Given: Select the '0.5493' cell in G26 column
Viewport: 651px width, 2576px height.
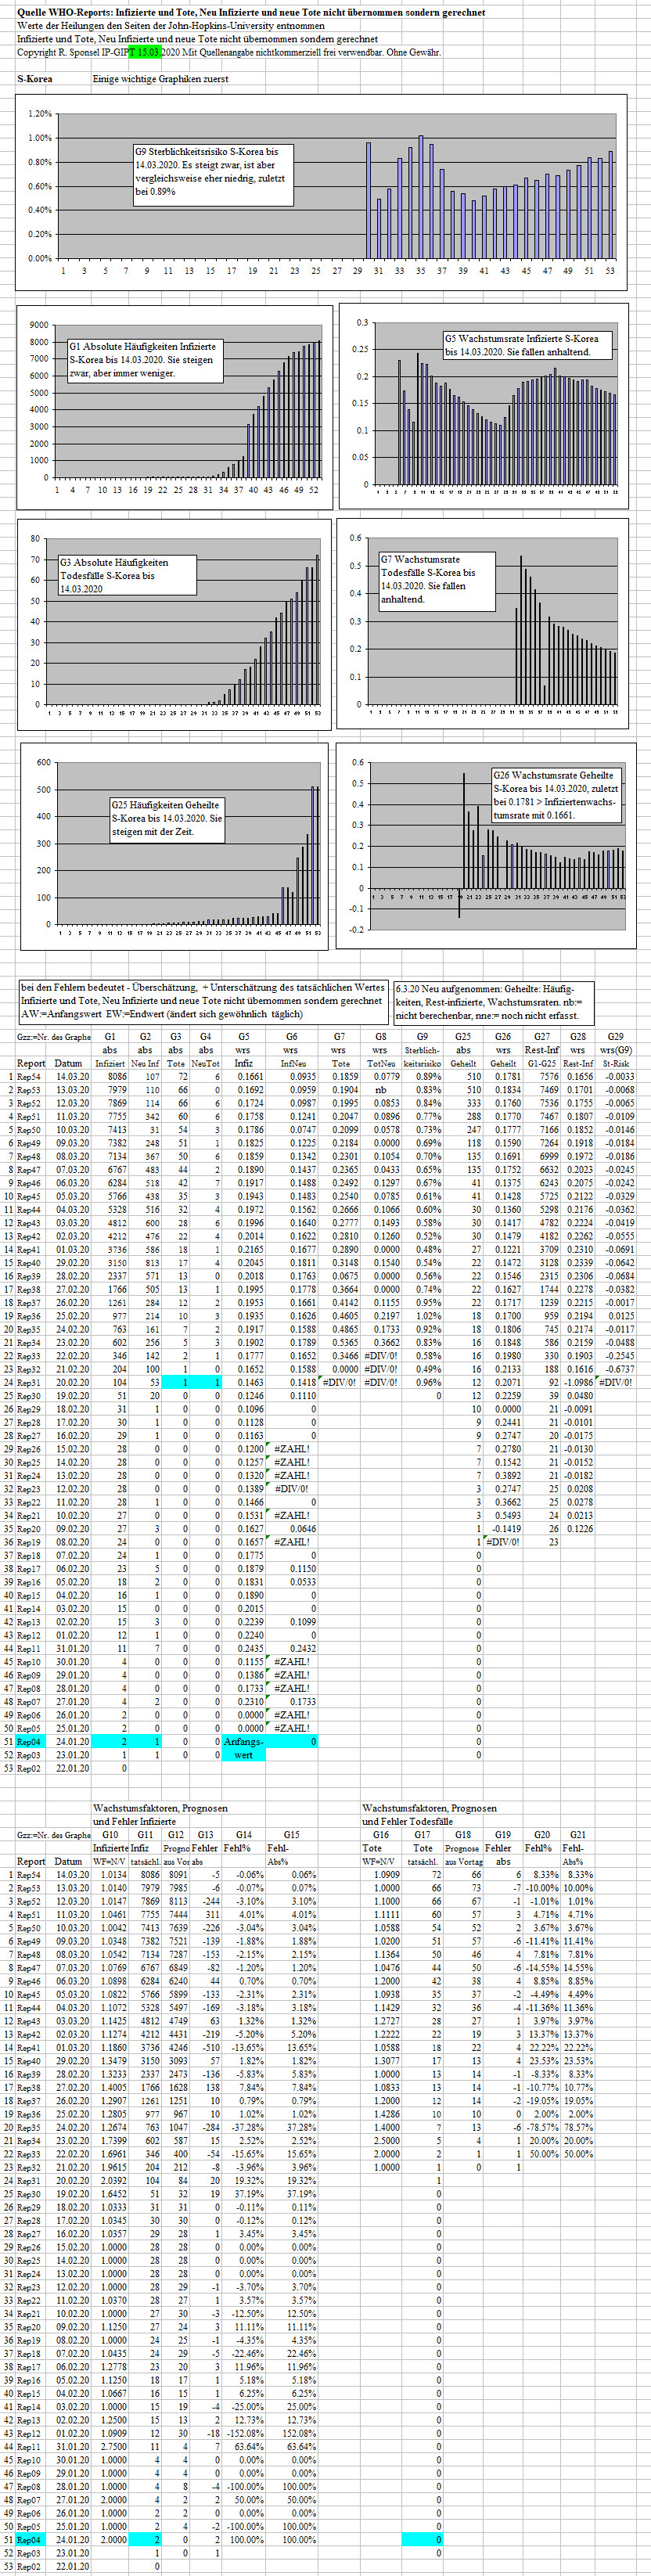Looking at the screenshot, I should (503, 1515).
